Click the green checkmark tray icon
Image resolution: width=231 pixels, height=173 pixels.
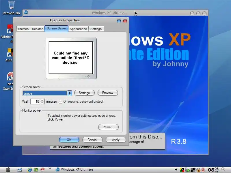[x=187, y=170]
